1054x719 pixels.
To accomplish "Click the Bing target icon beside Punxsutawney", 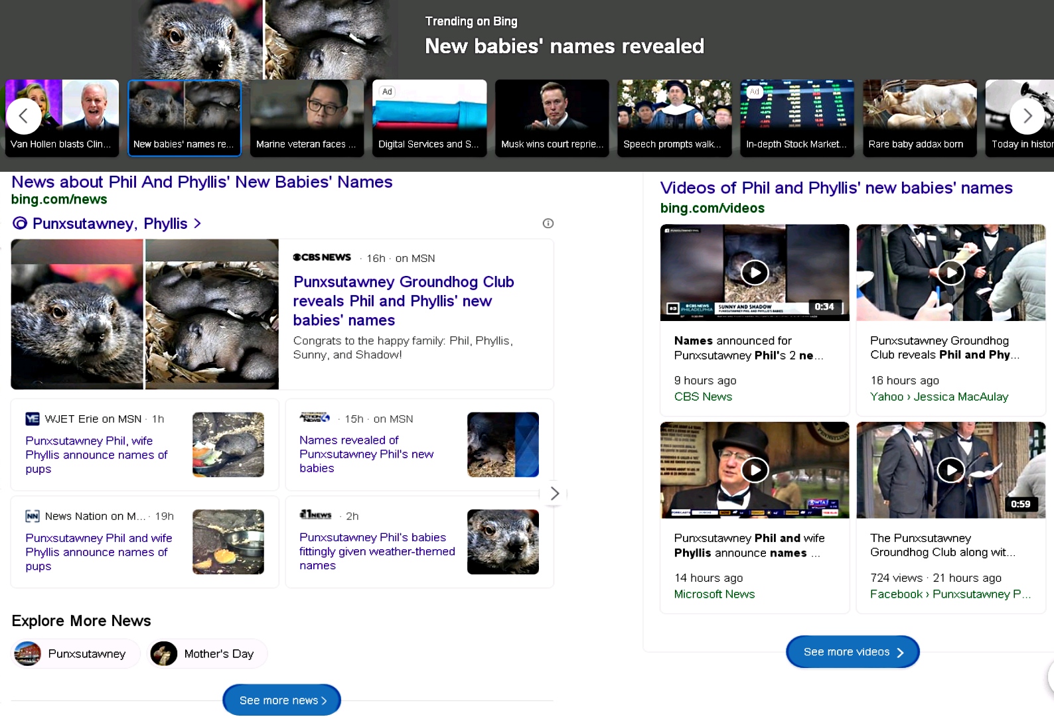I will click(20, 224).
